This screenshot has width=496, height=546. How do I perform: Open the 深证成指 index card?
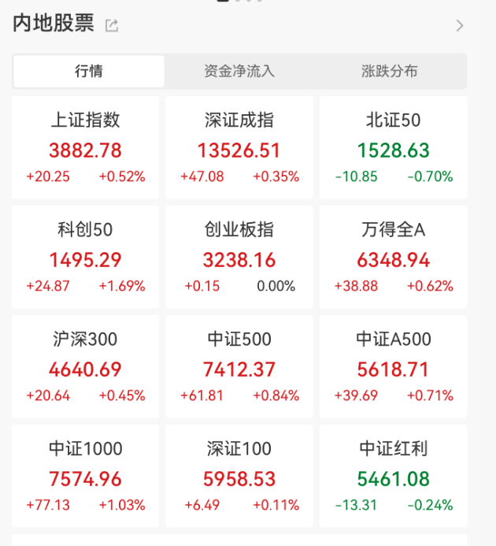pos(239,147)
